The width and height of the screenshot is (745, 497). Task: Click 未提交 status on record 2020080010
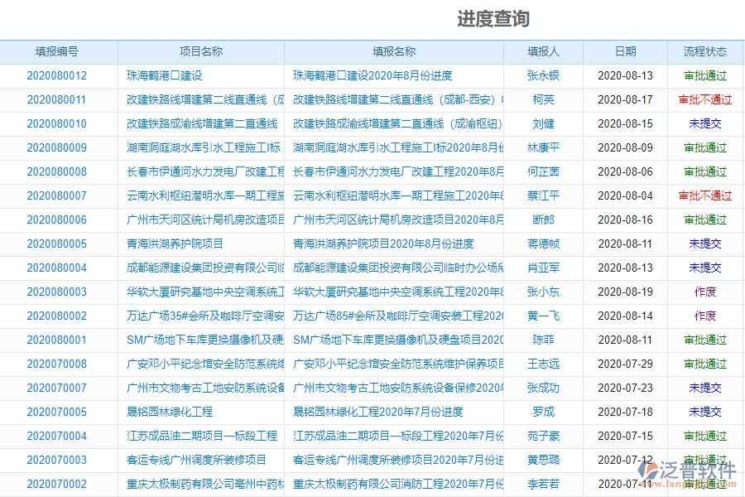pos(705,123)
